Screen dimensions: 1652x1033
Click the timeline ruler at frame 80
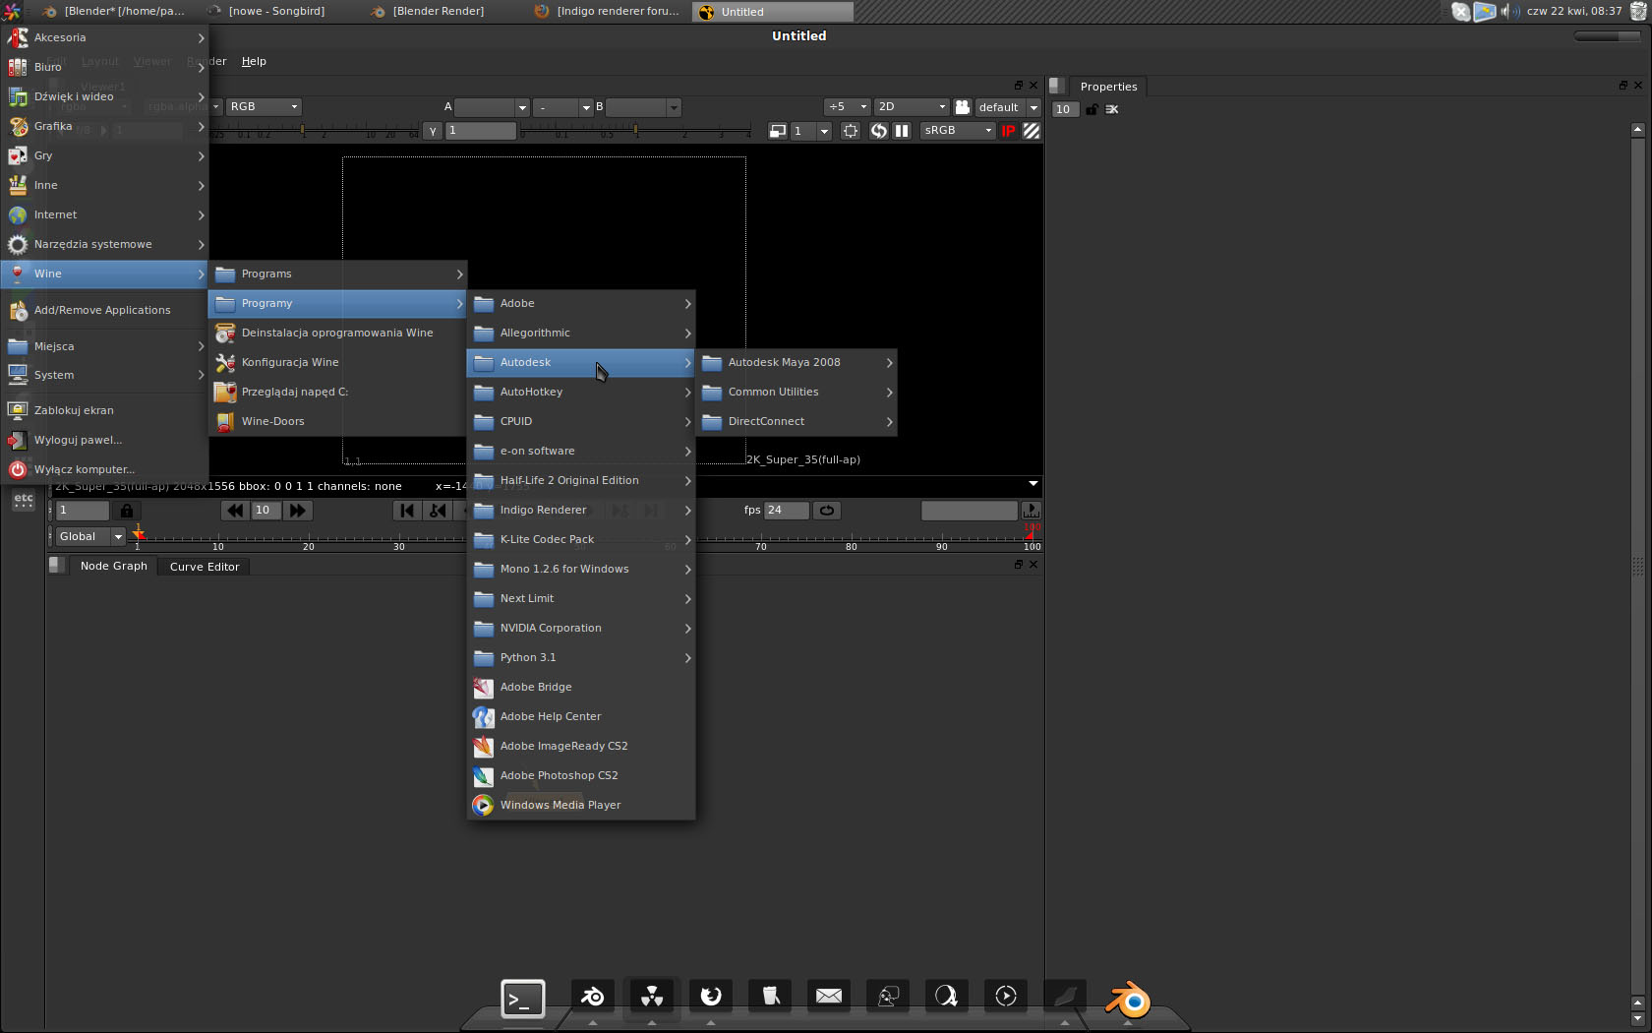851,539
